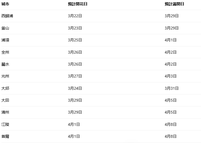Click 釜山's 3月23日 bloom date
Image resolution: width=201 pixels, height=143 pixels.
(75, 28)
